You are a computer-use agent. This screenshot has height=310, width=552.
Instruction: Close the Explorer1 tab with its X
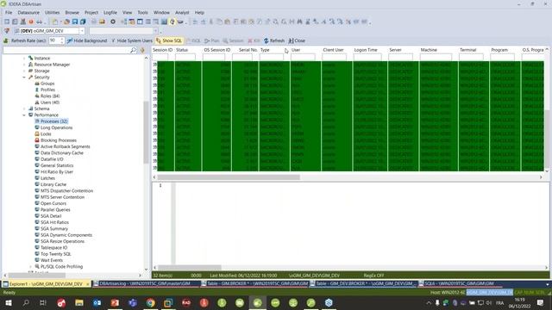pos(87,284)
